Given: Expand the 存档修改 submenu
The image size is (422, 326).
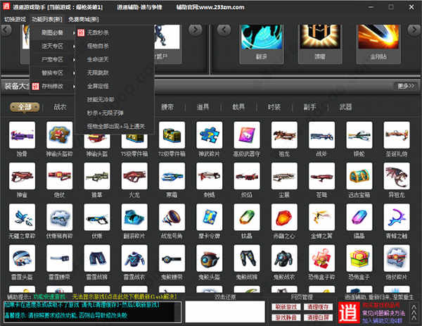Looking at the screenshot, I should click(x=52, y=86).
